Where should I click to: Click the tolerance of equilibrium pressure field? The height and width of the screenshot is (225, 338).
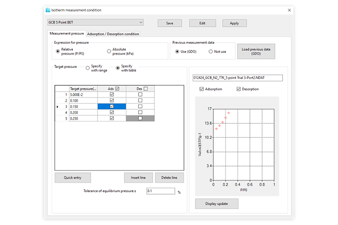[161, 191]
